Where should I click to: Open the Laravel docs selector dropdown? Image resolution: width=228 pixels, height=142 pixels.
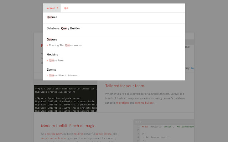pyautogui.click(x=52, y=8)
